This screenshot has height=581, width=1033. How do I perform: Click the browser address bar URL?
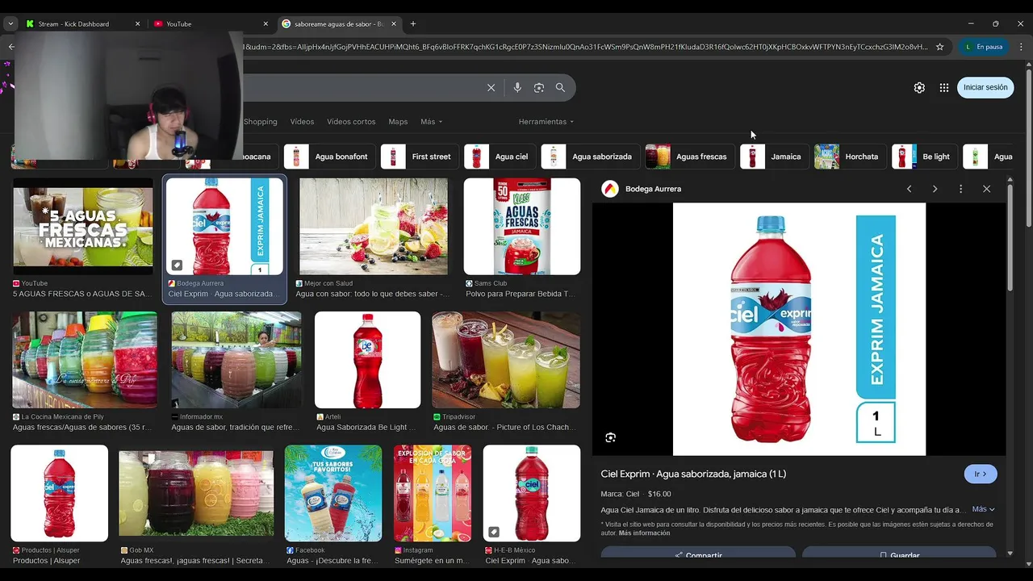[x=585, y=47]
